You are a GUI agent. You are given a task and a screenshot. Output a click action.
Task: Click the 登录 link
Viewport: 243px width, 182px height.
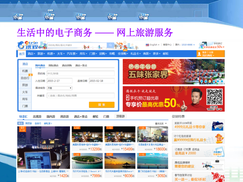204,53
